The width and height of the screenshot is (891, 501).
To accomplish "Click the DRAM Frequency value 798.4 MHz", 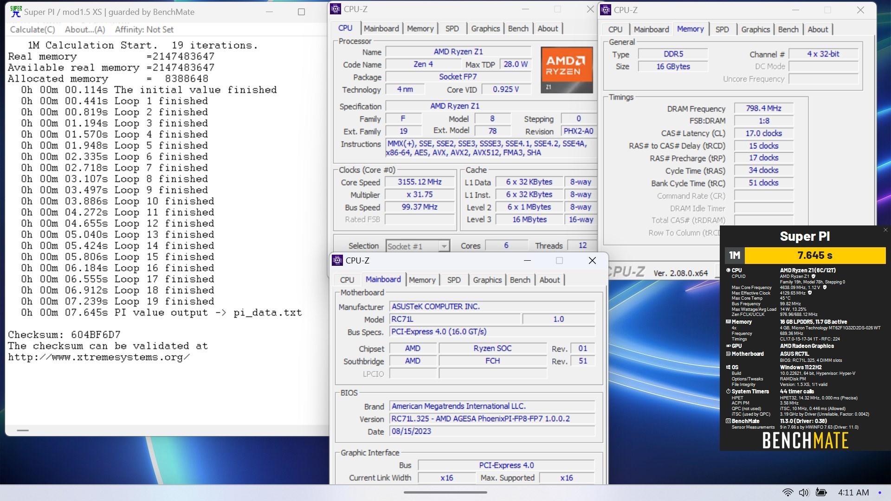I will tap(763, 108).
